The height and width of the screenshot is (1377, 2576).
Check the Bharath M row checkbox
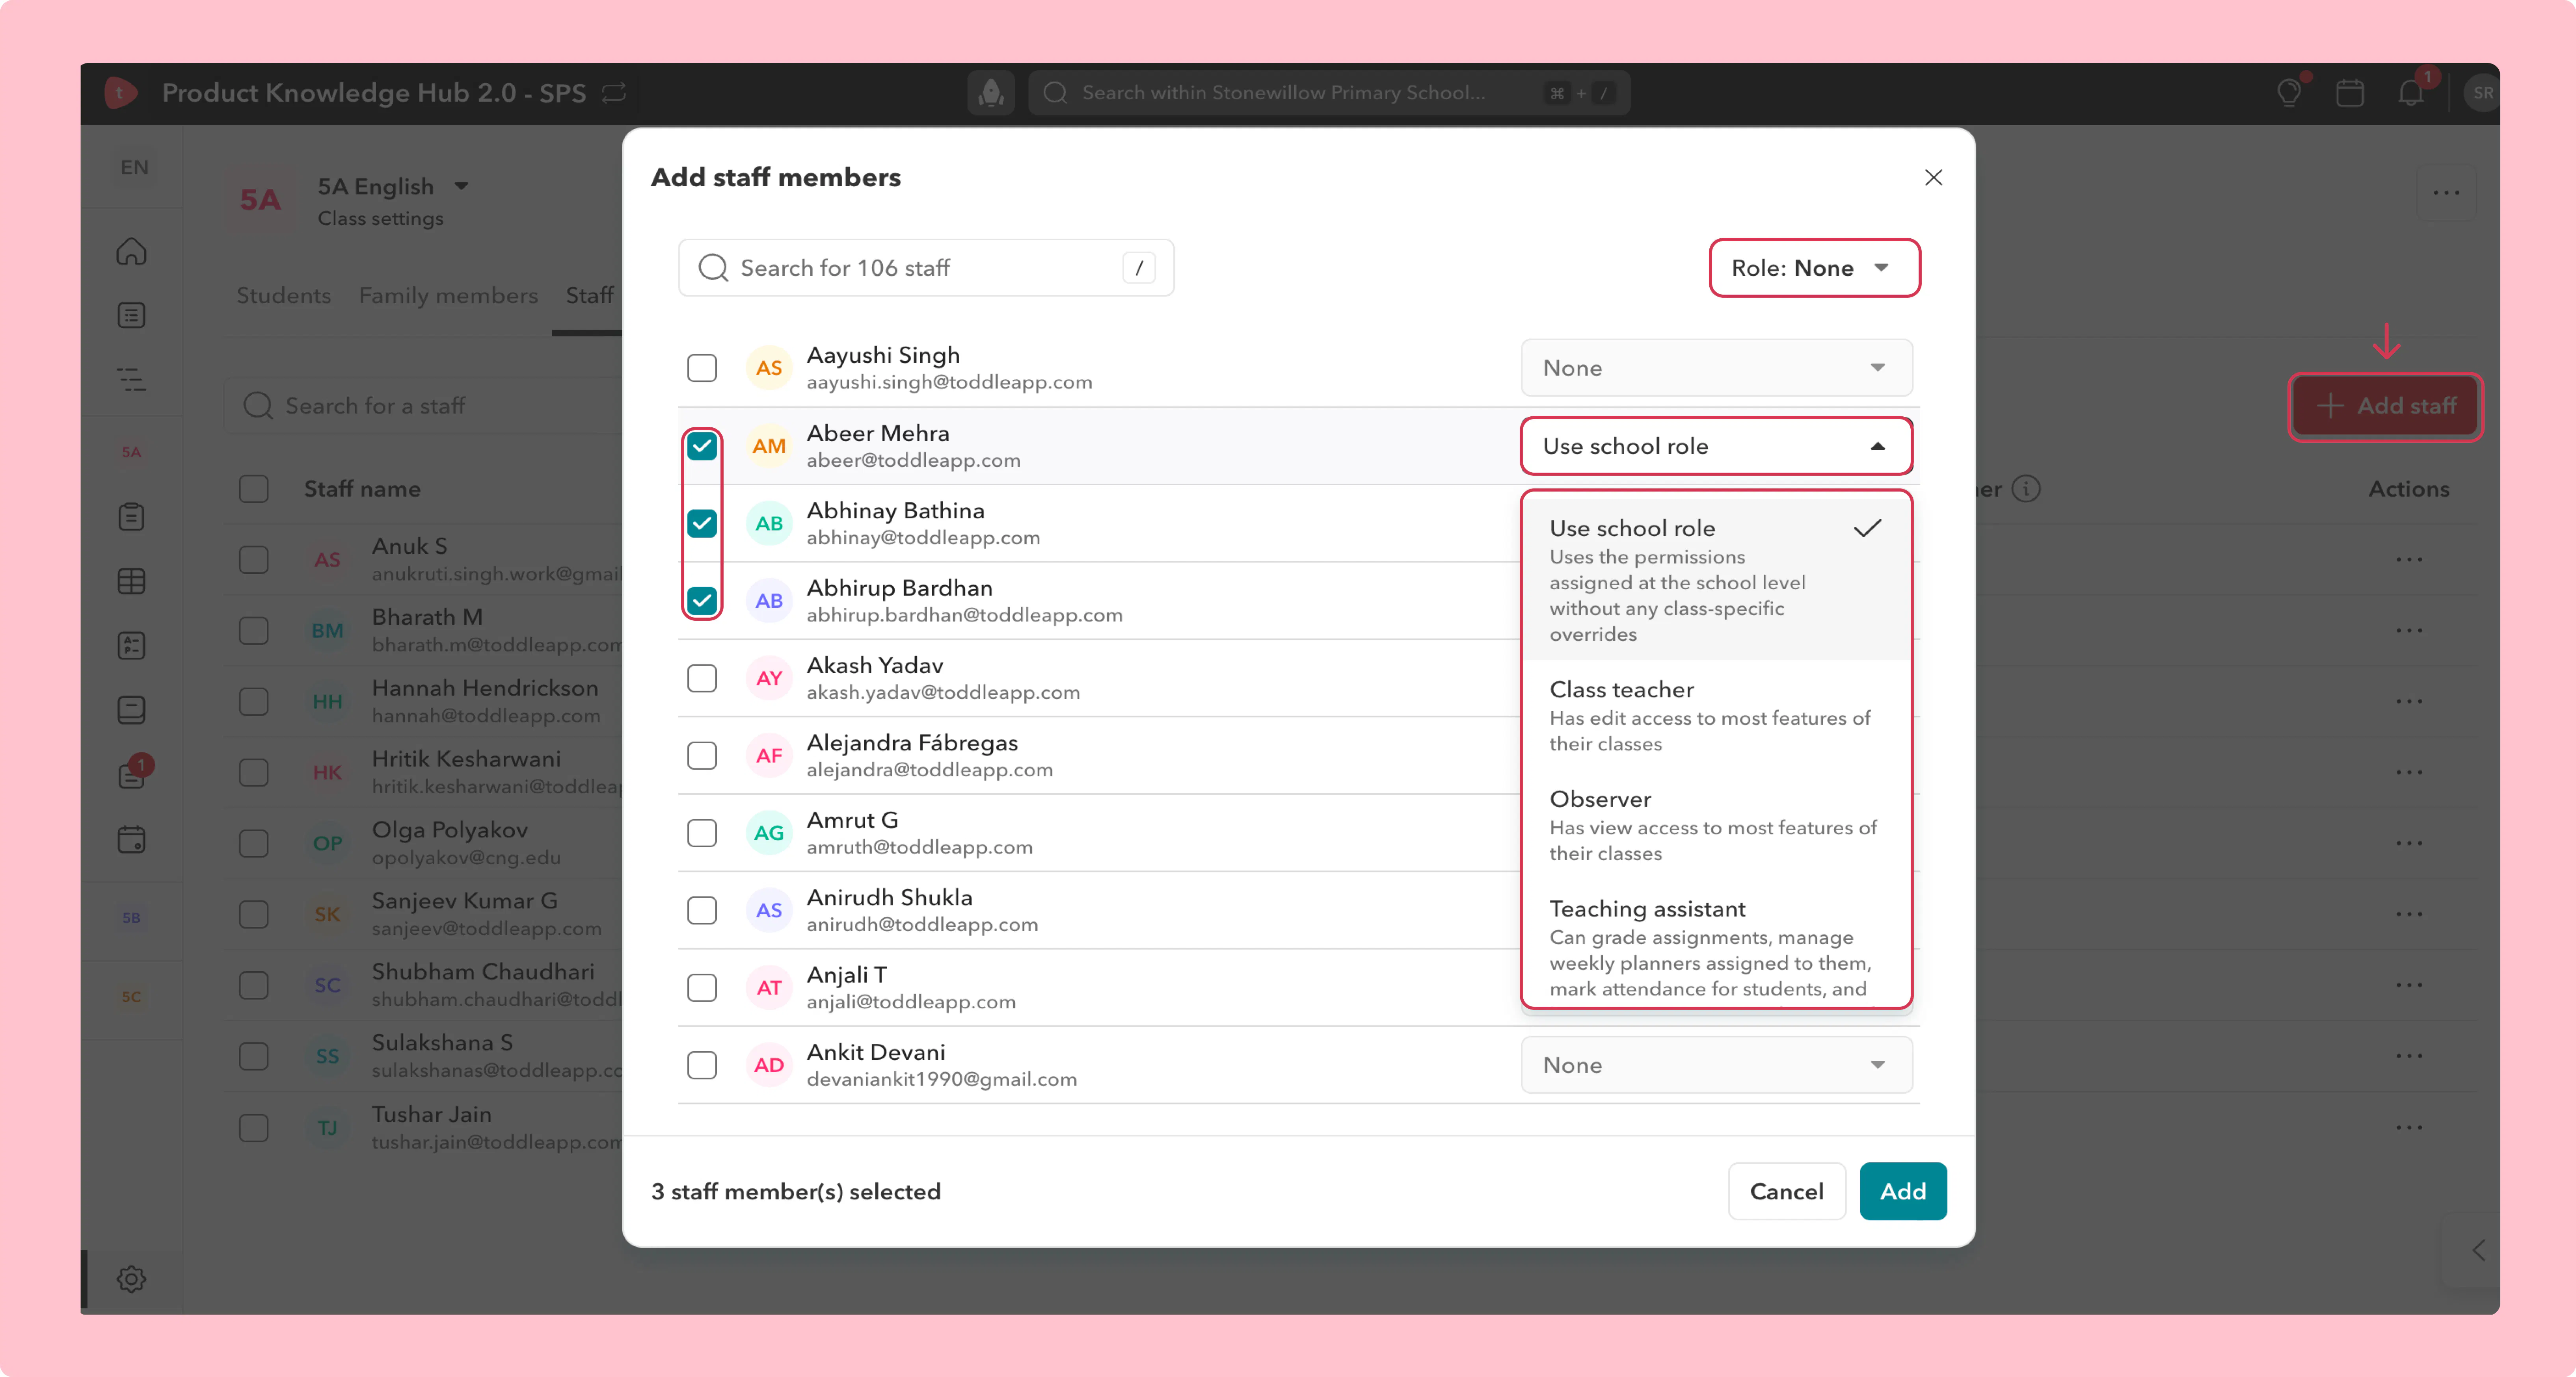[254, 631]
